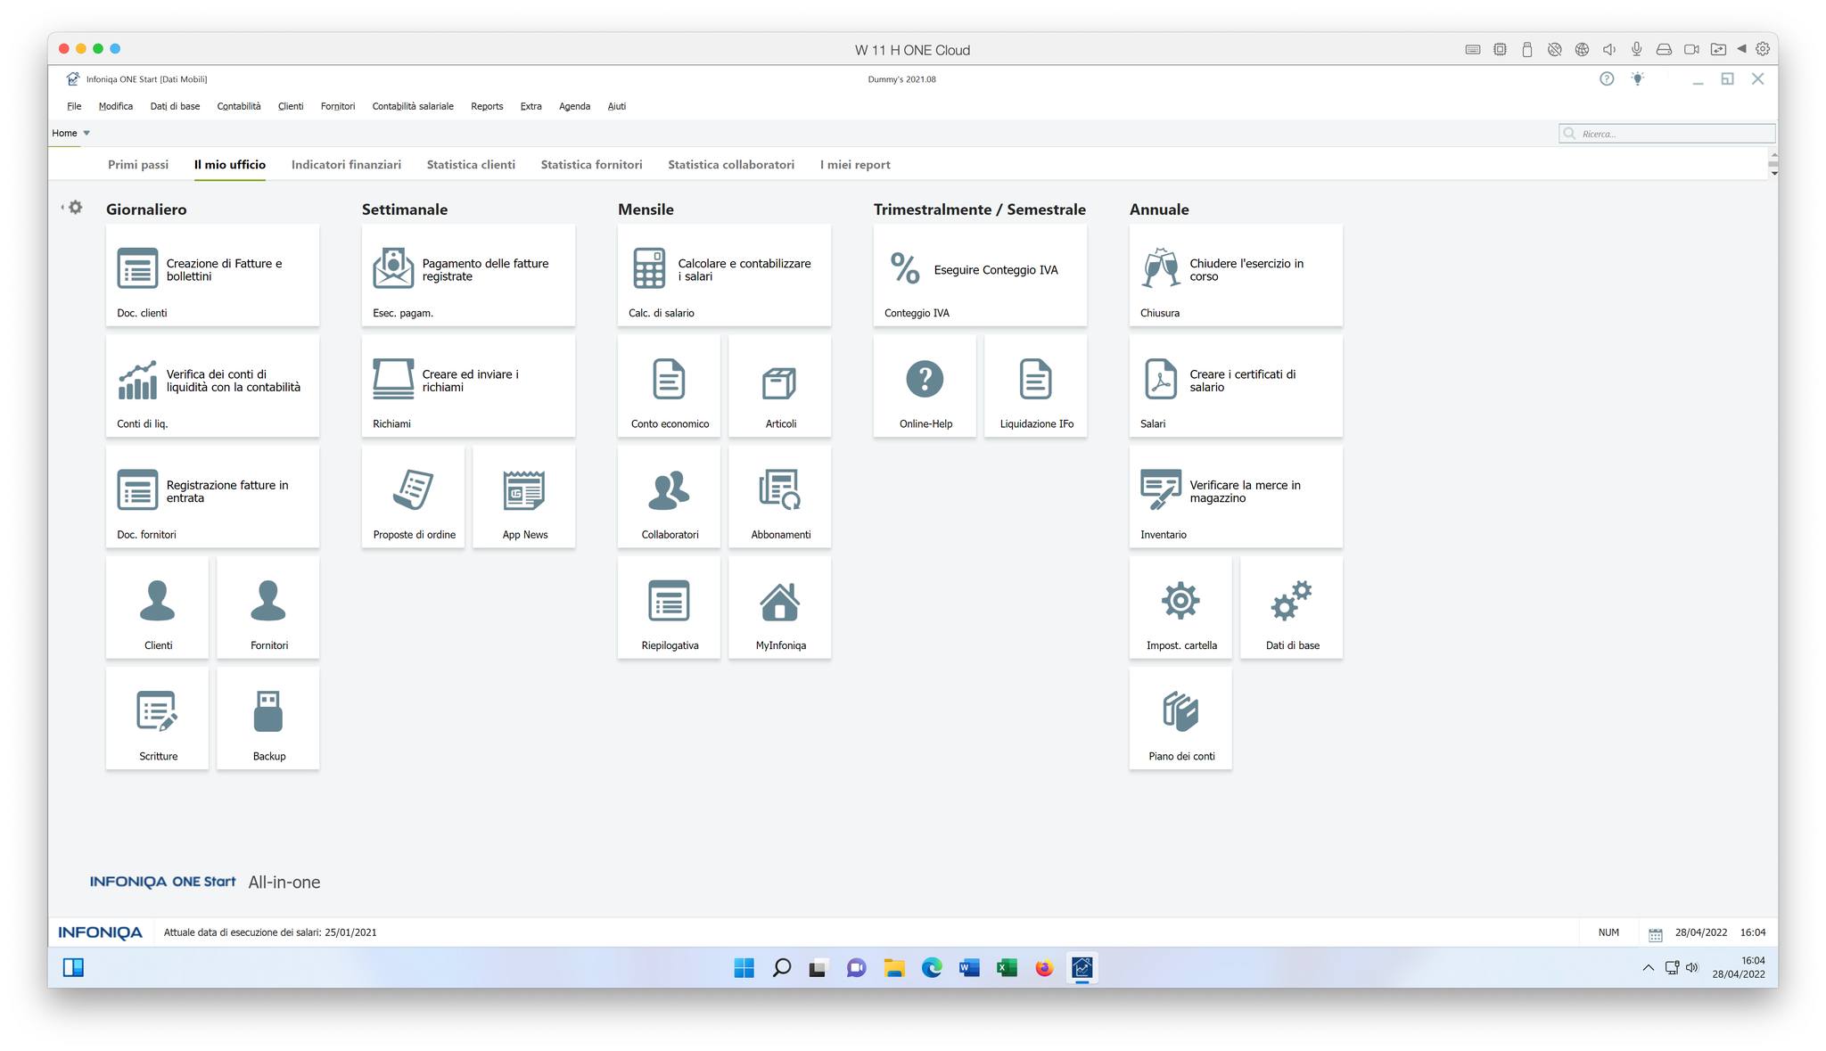This screenshot has width=1826, height=1051.
Task: Open Calcolare e contabilizzare i salari
Action: click(x=724, y=275)
